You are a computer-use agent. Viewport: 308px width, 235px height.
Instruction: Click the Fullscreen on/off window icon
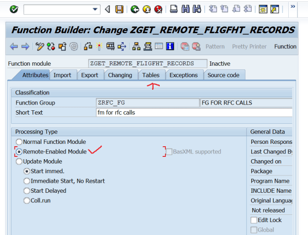[159, 46]
